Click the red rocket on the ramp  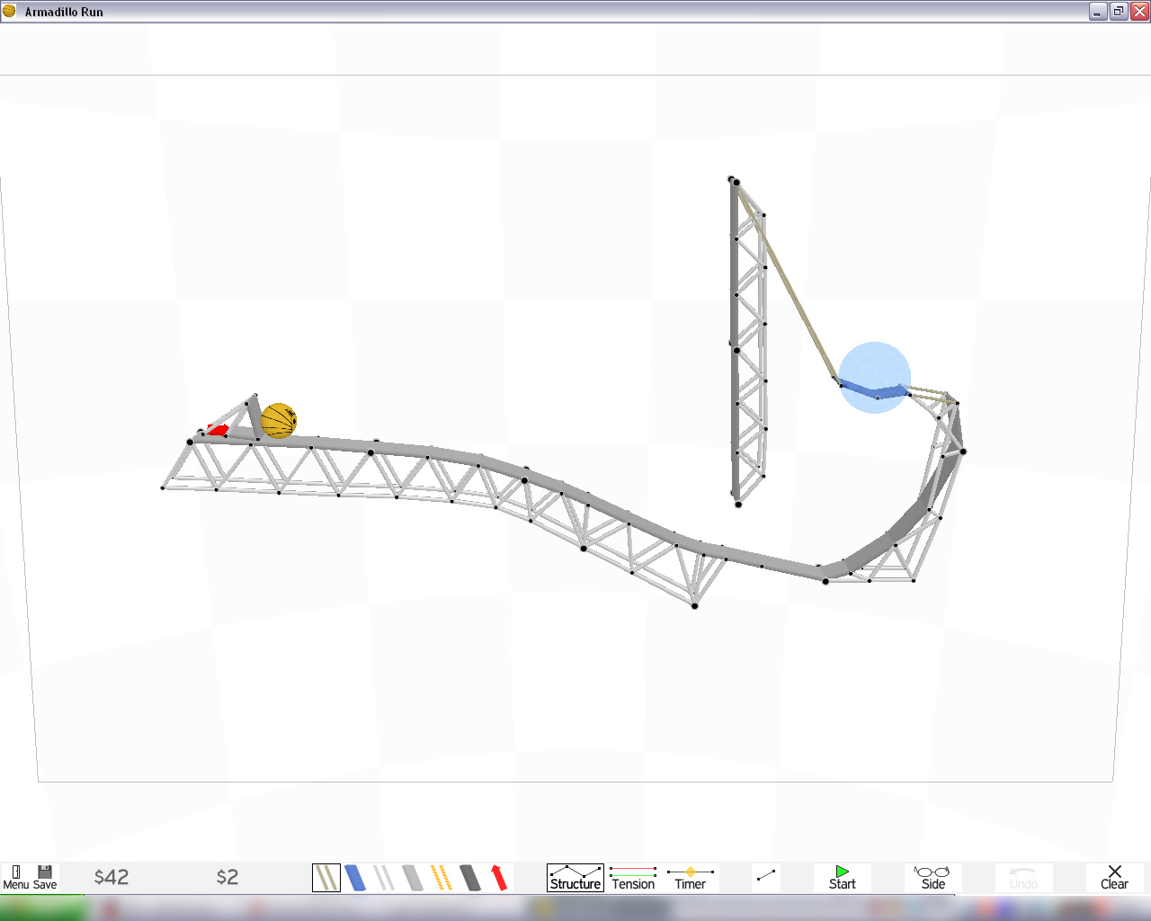(x=217, y=430)
